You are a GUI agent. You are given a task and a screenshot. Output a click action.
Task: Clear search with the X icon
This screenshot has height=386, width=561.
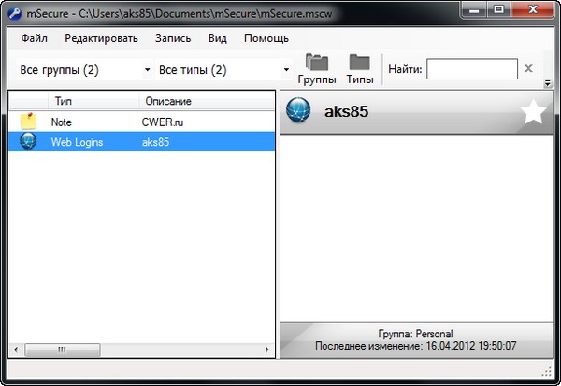pyautogui.click(x=528, y=68)
